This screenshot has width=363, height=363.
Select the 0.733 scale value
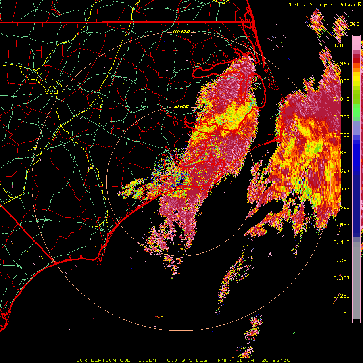coord(342,135)
